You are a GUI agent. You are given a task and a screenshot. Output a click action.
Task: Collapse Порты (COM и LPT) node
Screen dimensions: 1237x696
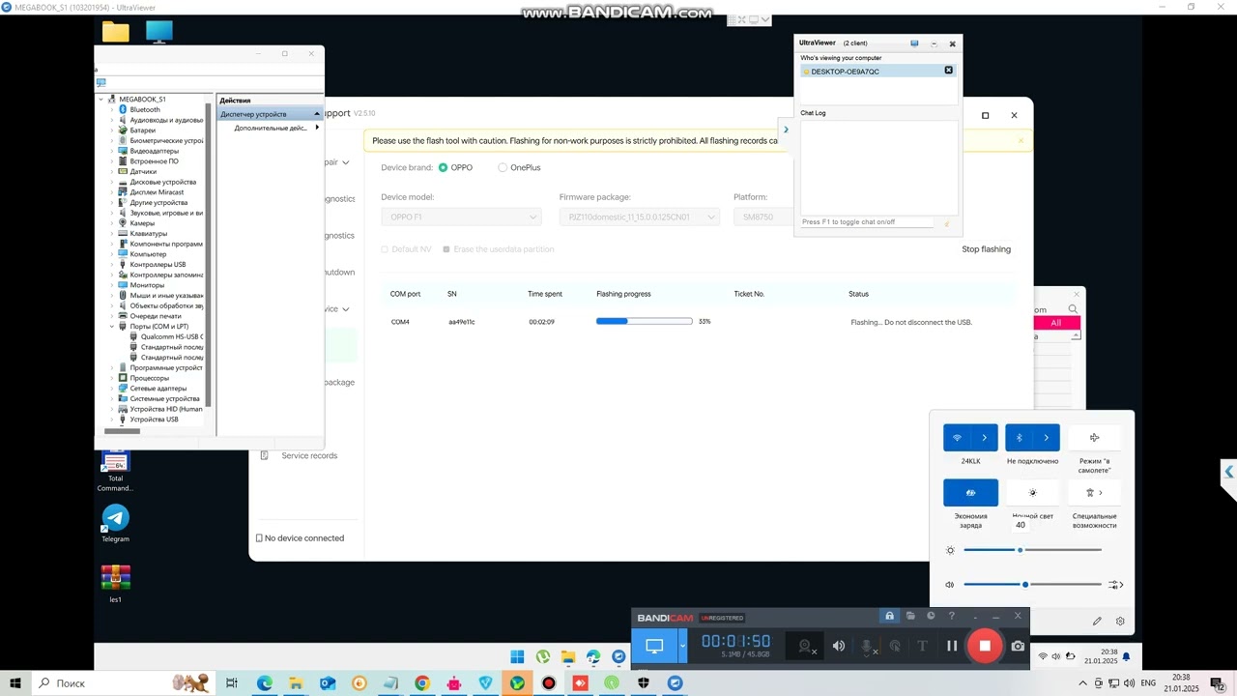click(x=112, y=327)
